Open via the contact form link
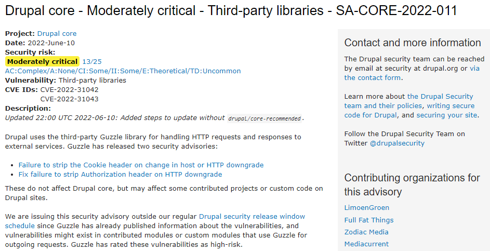 point(412,73)
